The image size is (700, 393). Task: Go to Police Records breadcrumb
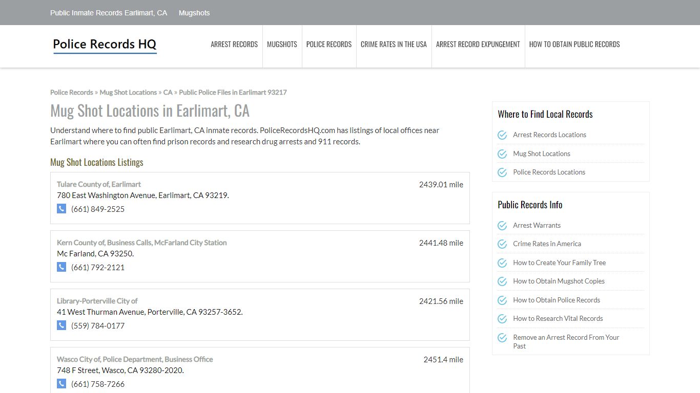coord(72,92)
